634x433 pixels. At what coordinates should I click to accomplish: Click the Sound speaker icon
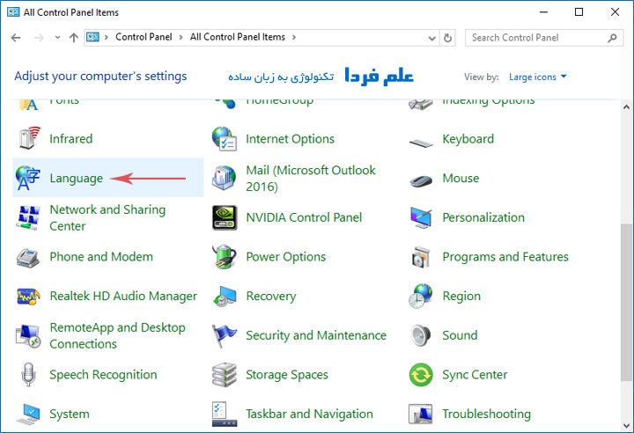421,335
